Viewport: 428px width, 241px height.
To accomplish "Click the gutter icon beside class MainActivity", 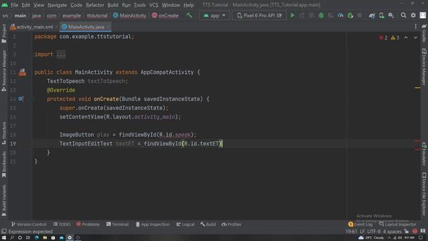I will click(x=22, y=72).
